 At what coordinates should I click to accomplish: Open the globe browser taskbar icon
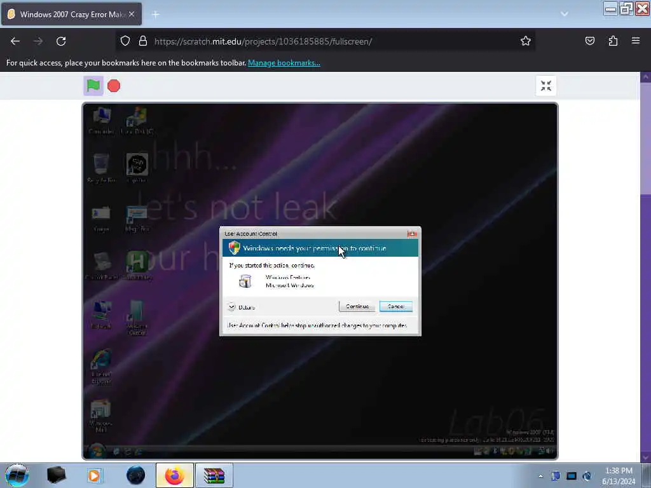[x=136, y=475]
